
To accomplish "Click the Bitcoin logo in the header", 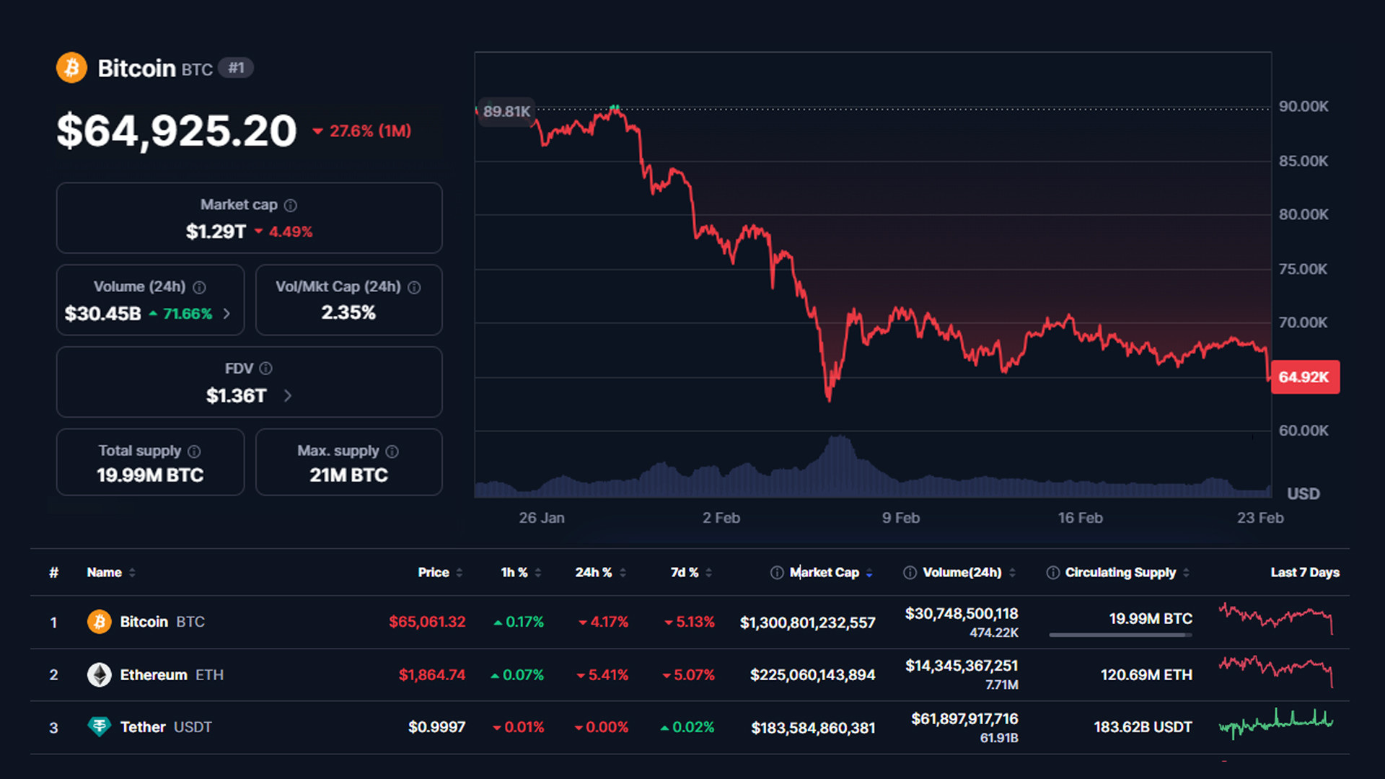I will tap(71, 68).
